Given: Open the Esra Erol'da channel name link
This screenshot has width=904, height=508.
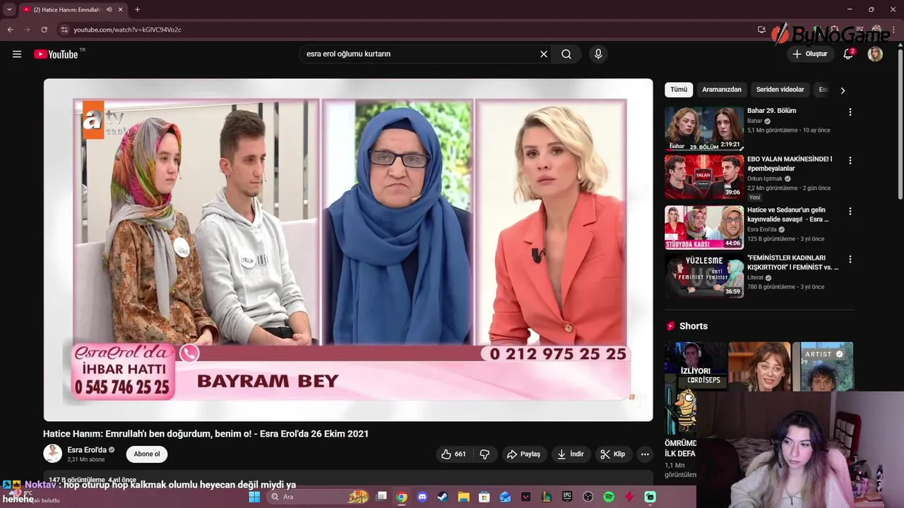Looking at the screenshot, I should [x=87, y=449].
